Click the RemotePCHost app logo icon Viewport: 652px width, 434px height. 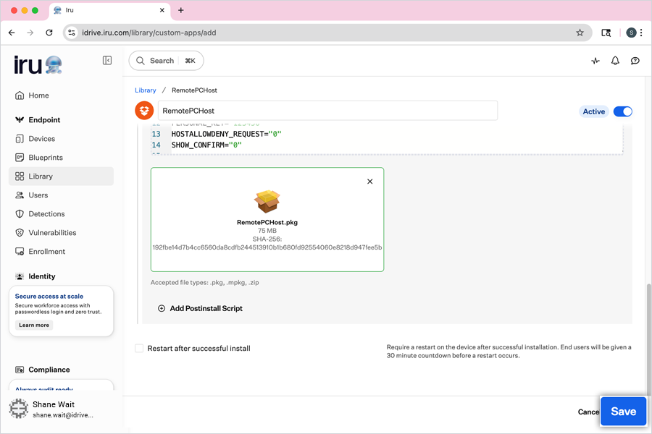(144, 111)
